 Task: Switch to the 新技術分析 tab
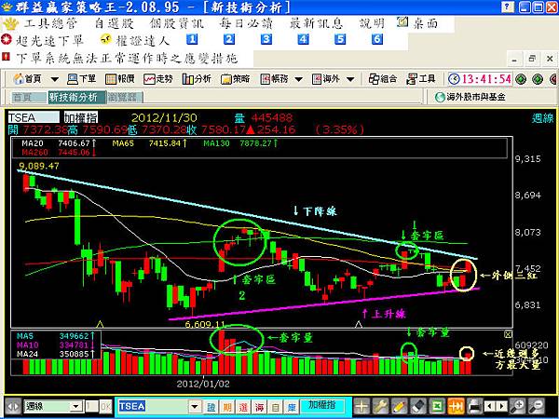(76, 97)
